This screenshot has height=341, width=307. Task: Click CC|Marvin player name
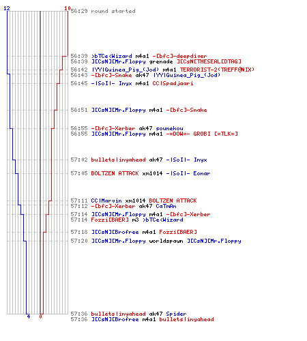pyautogui.click(x=106, y=201)
